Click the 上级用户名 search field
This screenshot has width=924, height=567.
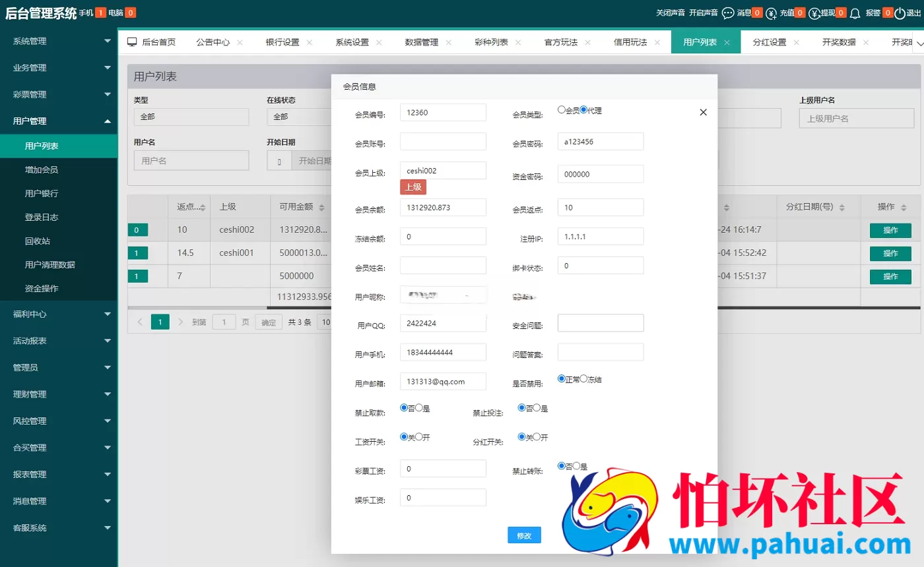tap(857, 118)
